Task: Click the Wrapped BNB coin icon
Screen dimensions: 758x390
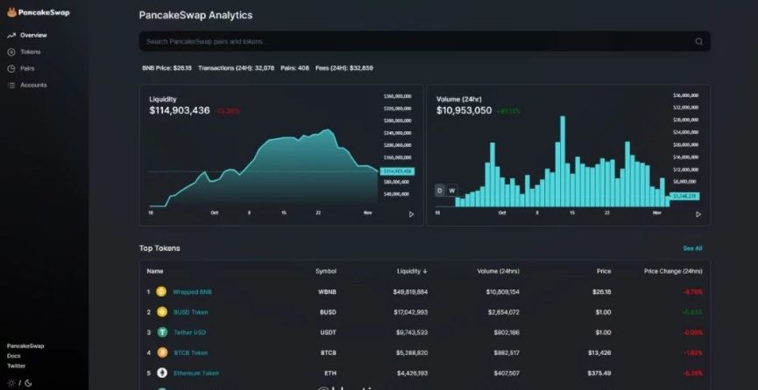Action: pos(161,291)
